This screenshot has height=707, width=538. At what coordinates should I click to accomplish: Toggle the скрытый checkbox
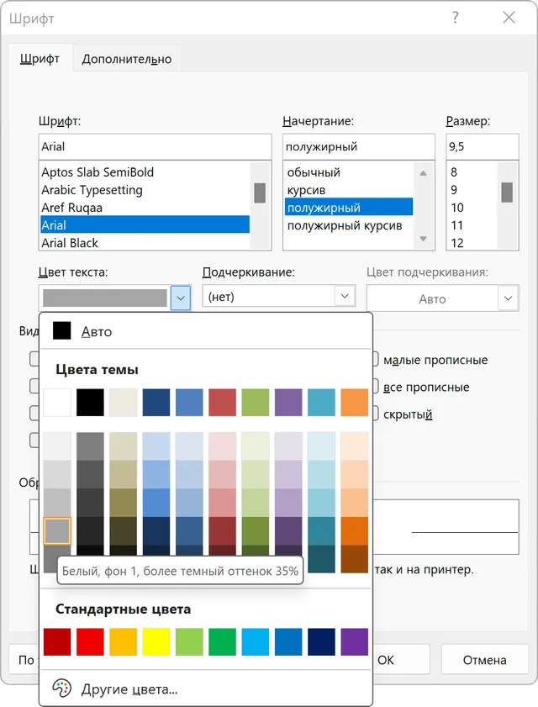pos(375,414)
